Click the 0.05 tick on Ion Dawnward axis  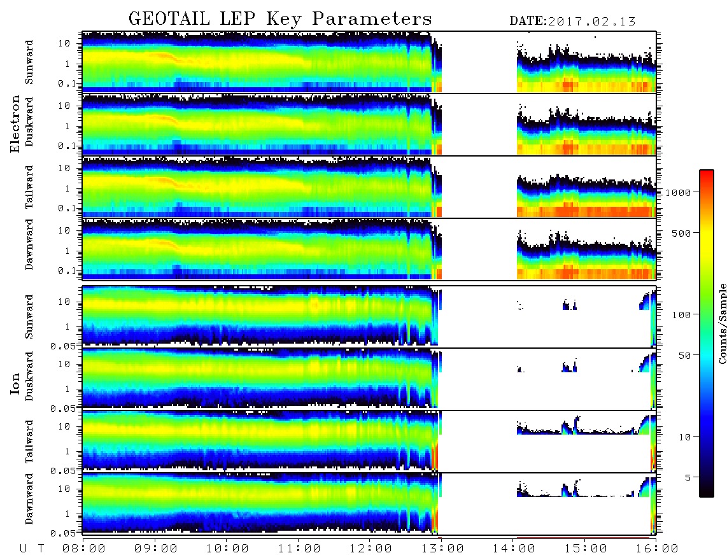pos(64,533)
